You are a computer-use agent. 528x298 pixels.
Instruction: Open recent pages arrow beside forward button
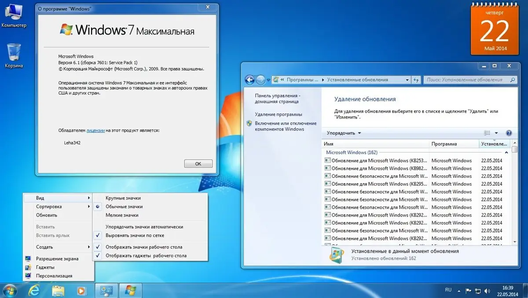click(x=268, y=80)
